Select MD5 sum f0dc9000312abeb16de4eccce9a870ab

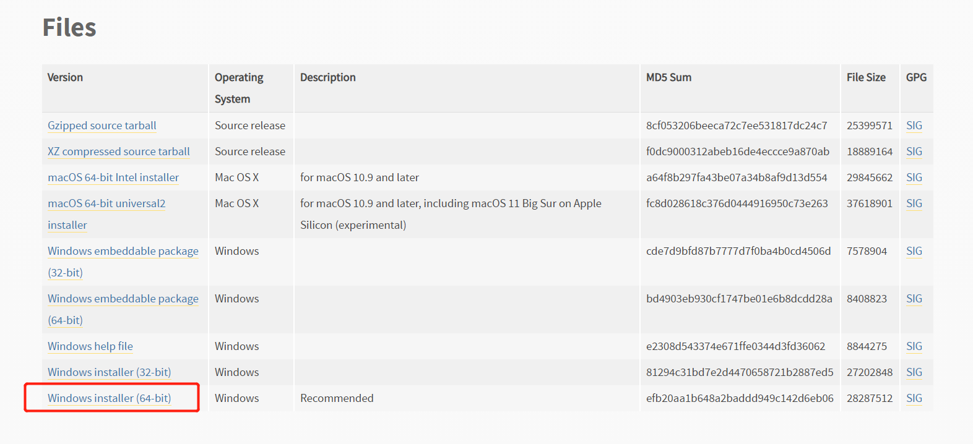738,152
